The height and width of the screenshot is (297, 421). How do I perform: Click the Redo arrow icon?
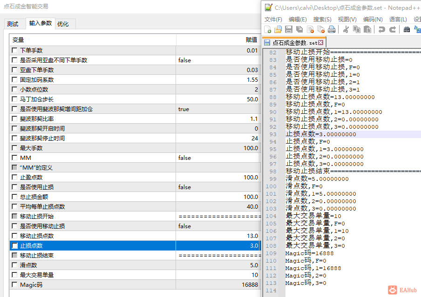coord(393,29)
